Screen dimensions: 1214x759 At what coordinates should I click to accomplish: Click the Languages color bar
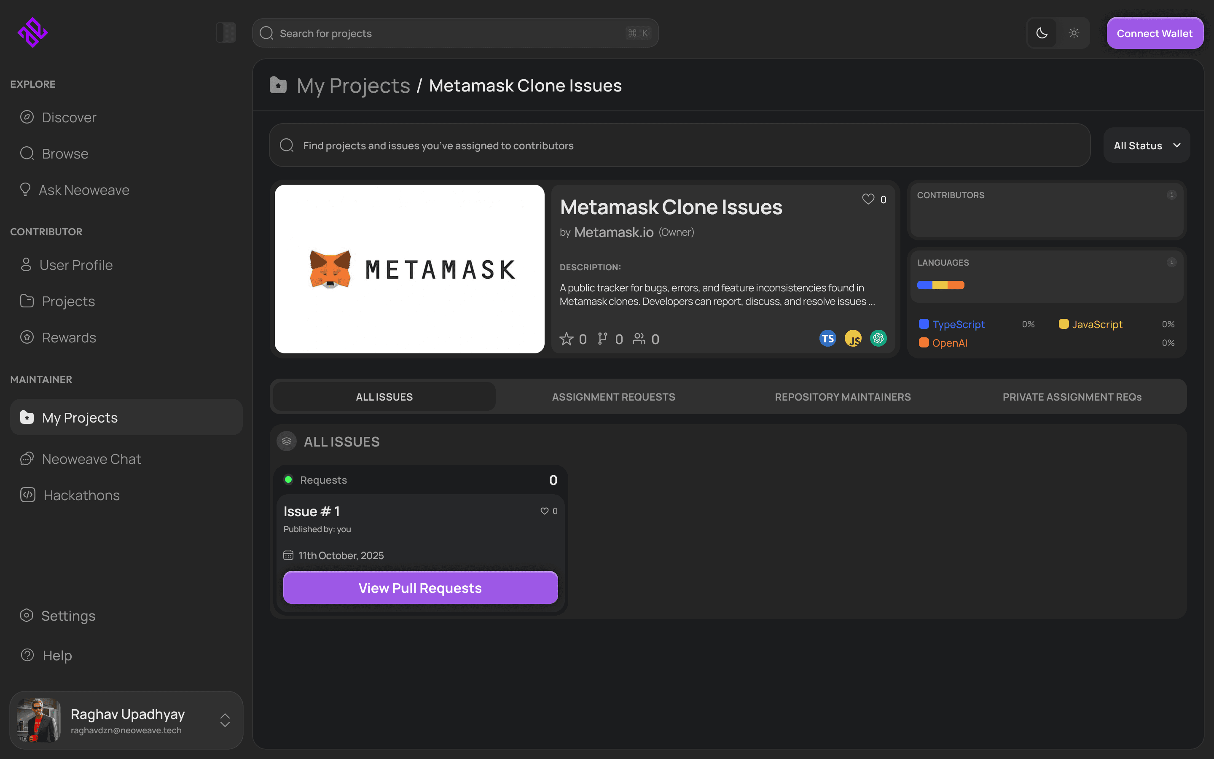coord(940,285)
